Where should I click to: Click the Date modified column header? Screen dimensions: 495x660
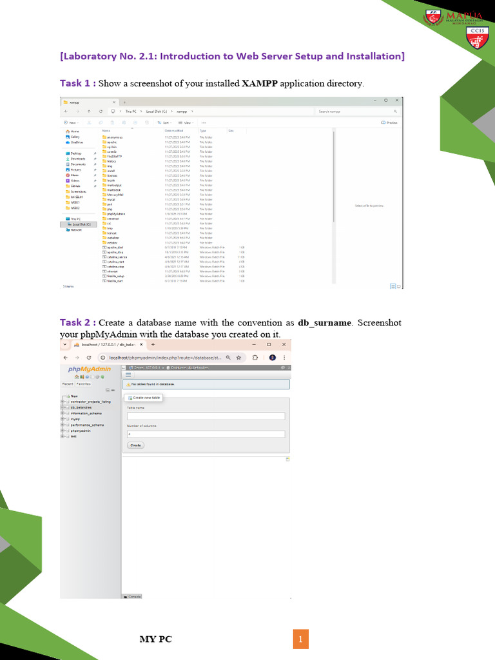[x=173, y=131]
